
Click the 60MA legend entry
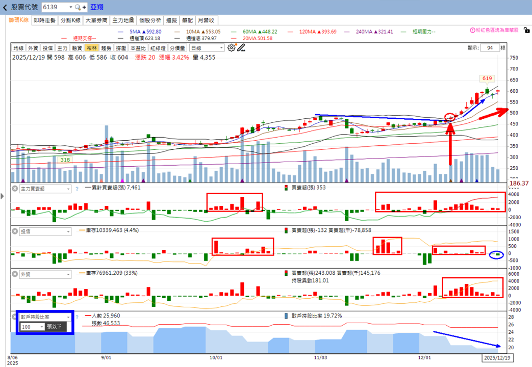pos(254,32)
